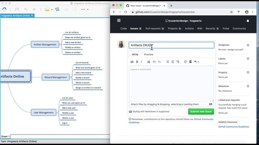Go to the Wiki tab
The height and width of the screenshot is (145, 259).
point(200,29)
